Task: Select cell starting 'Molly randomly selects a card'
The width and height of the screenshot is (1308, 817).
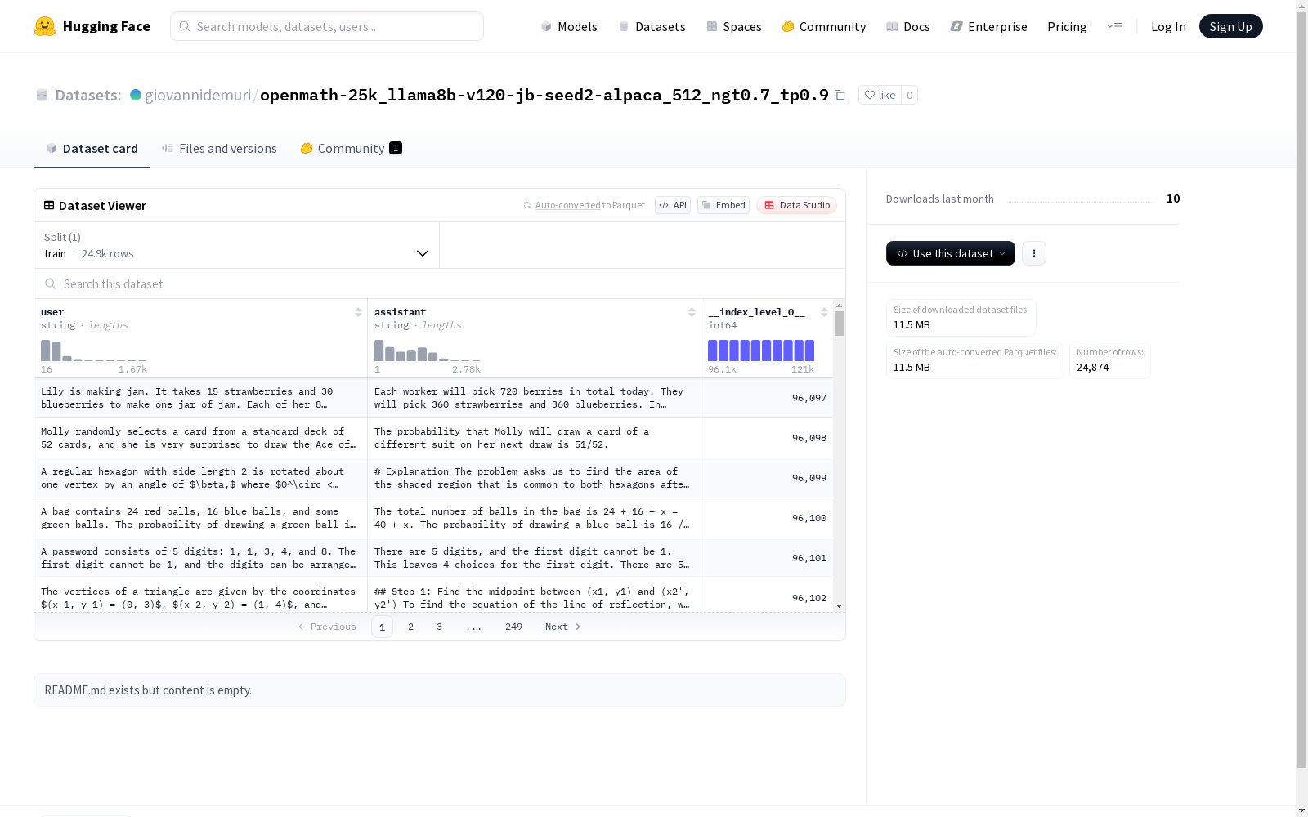Action: pyautogui.click(x=200, y=438)
